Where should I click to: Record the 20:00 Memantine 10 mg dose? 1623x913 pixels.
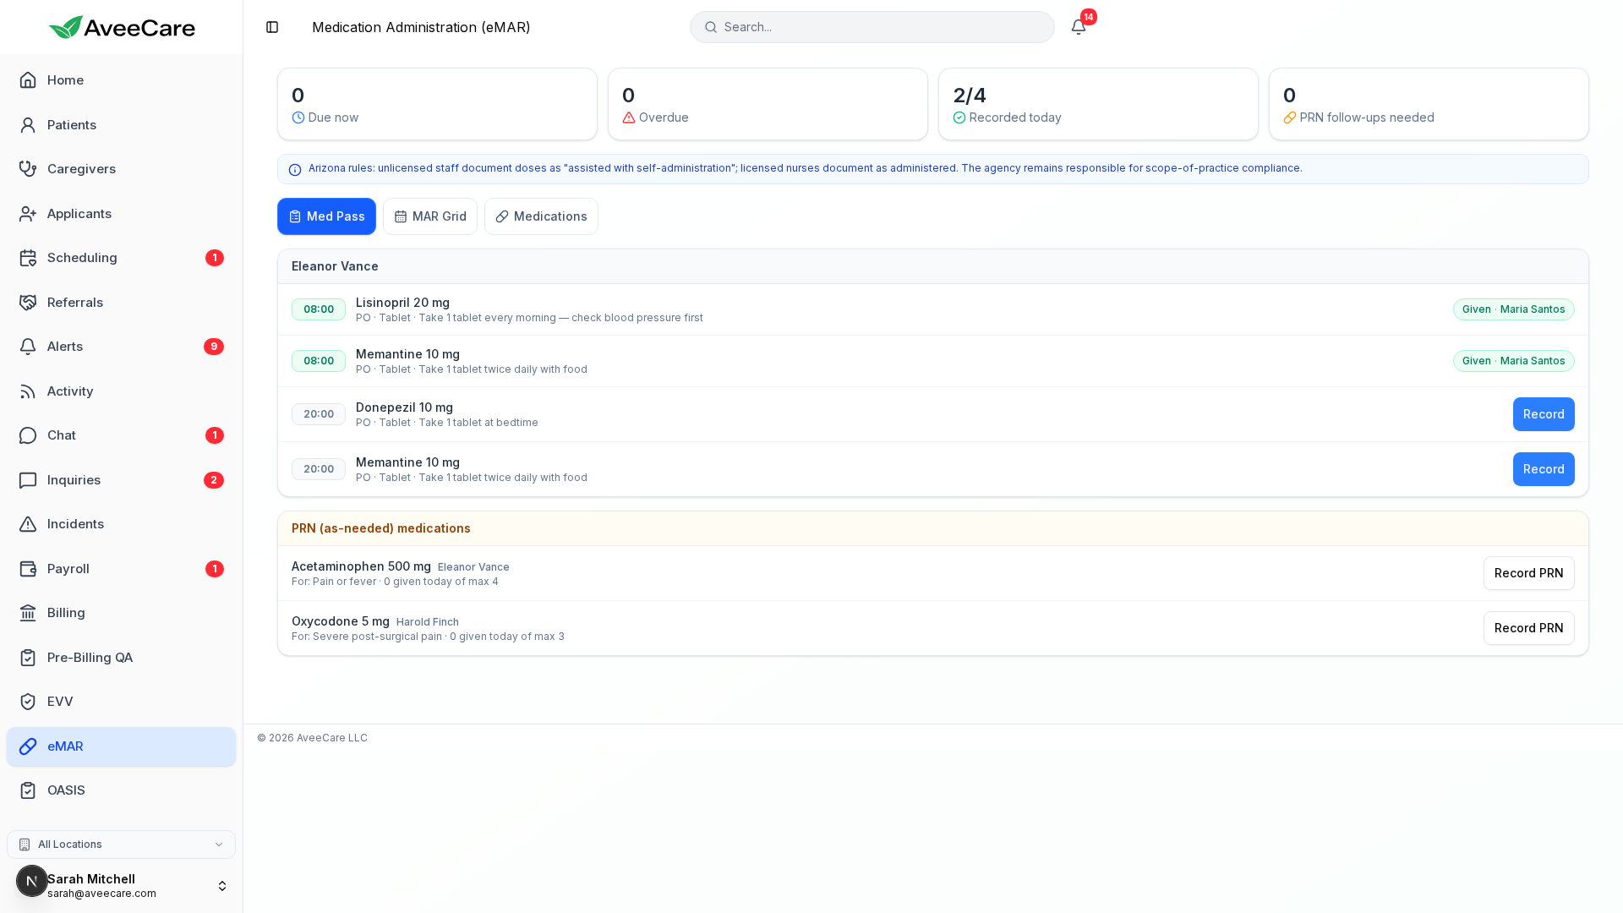point(1544,469)
